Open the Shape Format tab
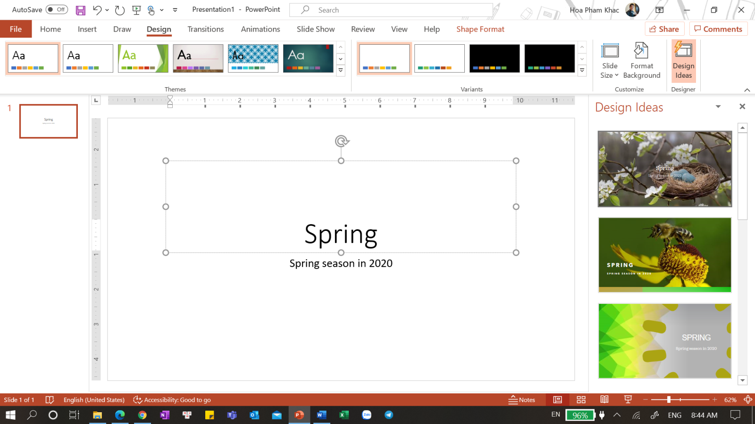The image size is (755, 424). (x=480, y=29)
